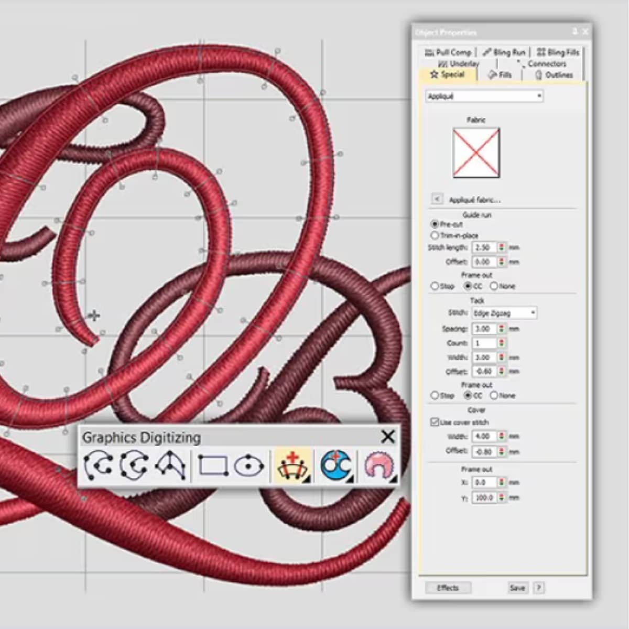Select the color blending tool icon

[x=334, y=465]
